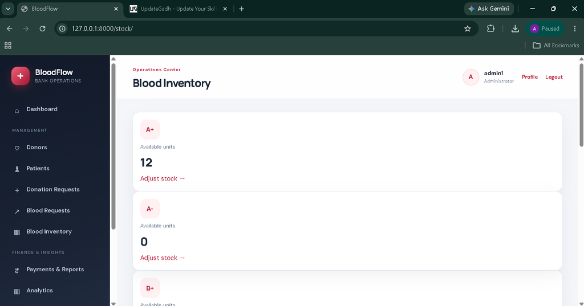The image size is (584, 306).
Task: Bookmark this page with the star icon
Action: [468, 28]
